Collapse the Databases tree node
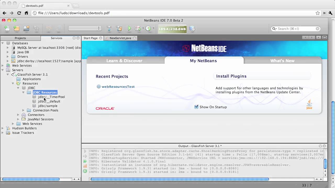 2,43
